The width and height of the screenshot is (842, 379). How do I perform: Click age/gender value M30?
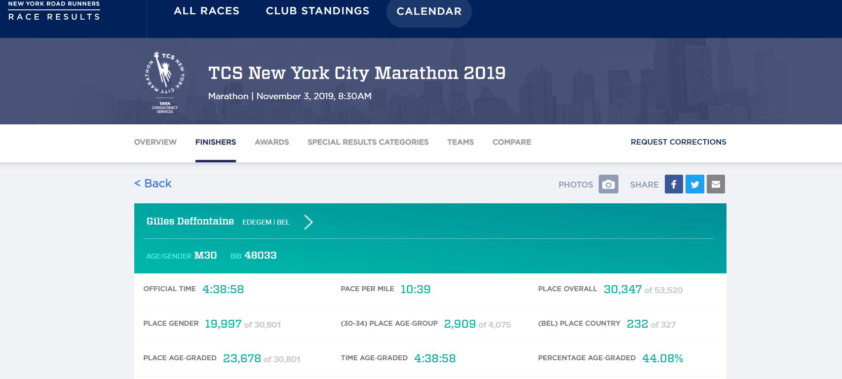pyautogui.click(x=205, y=255)
